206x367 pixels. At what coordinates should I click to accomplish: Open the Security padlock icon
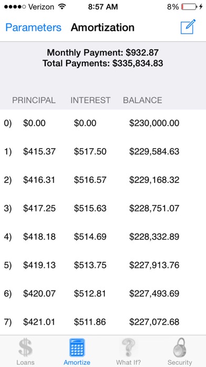click(x=180, y=348)
